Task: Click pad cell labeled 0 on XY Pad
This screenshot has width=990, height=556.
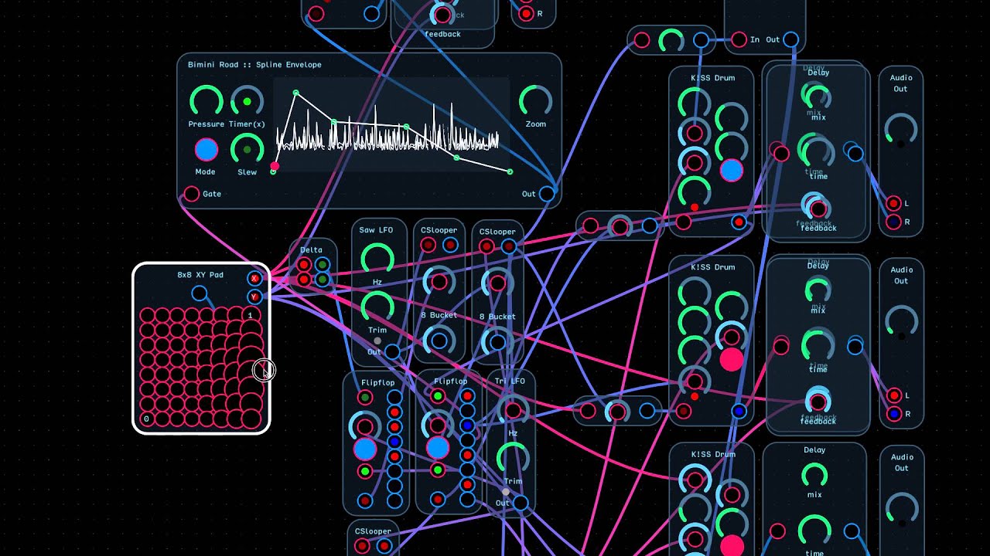Action: coord(147,419)
